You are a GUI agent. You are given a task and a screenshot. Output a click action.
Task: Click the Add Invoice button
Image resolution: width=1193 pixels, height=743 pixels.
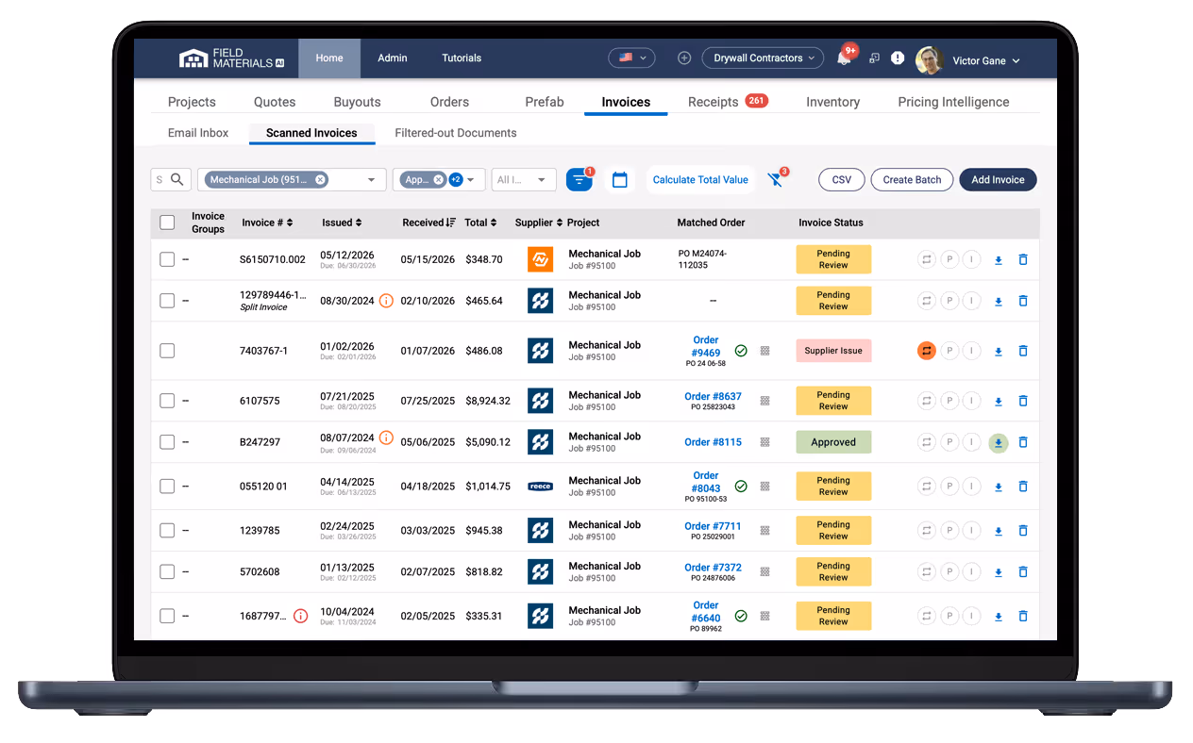click(x=998, y=179)
